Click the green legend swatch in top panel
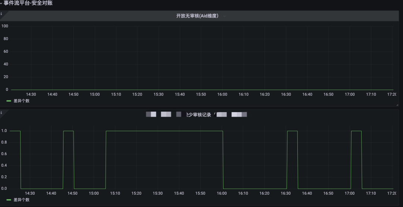 [9, 101]
